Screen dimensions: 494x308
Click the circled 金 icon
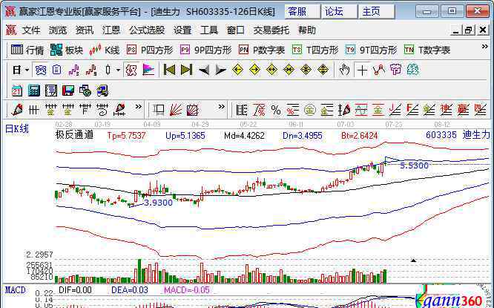tap(310, 110)
